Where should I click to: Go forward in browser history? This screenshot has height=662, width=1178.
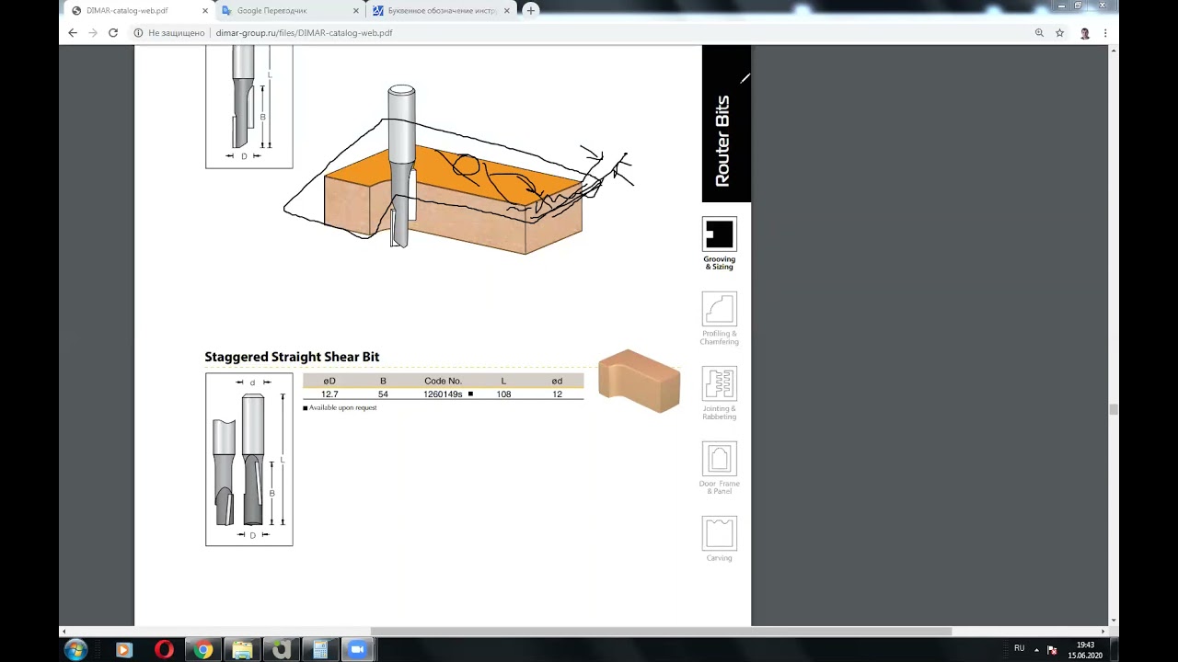coord(93,32)
